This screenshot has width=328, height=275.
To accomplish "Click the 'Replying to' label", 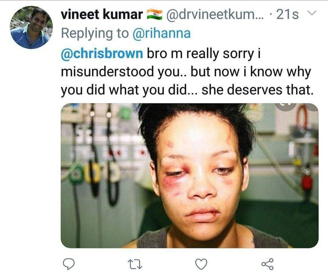I will tap(95, 33).
